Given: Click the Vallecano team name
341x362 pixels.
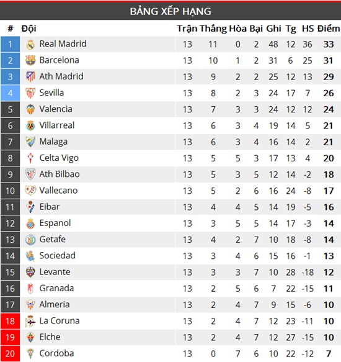Looking at the screenshot, I should point(58,191).
